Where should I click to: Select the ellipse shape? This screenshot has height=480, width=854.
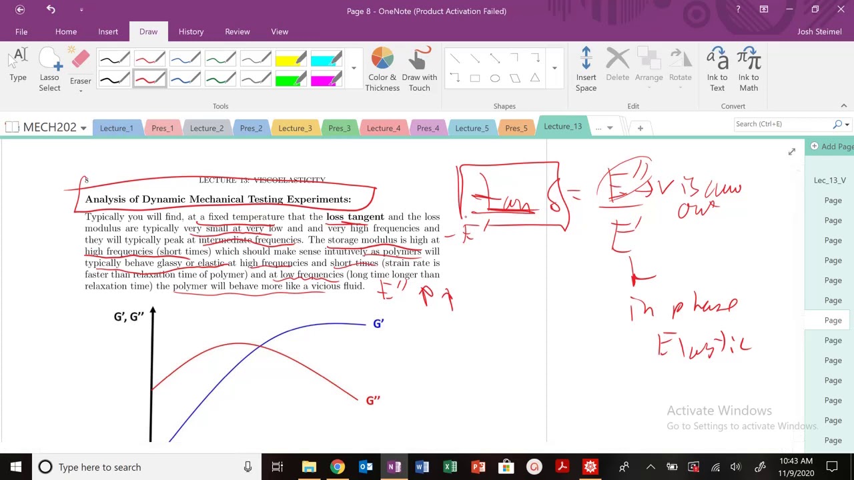[495, 78]
